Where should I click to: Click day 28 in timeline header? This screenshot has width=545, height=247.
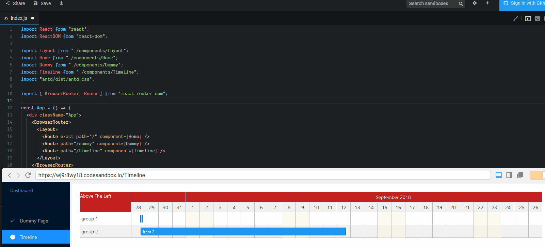(x=138, y=207)
